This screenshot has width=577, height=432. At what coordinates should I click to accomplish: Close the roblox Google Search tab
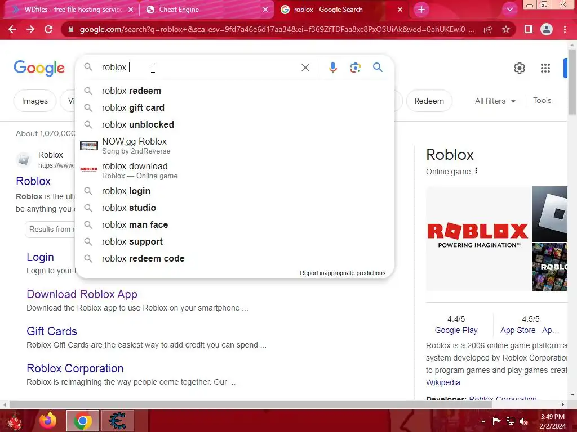pyautogui.click(x=400, y=10)
